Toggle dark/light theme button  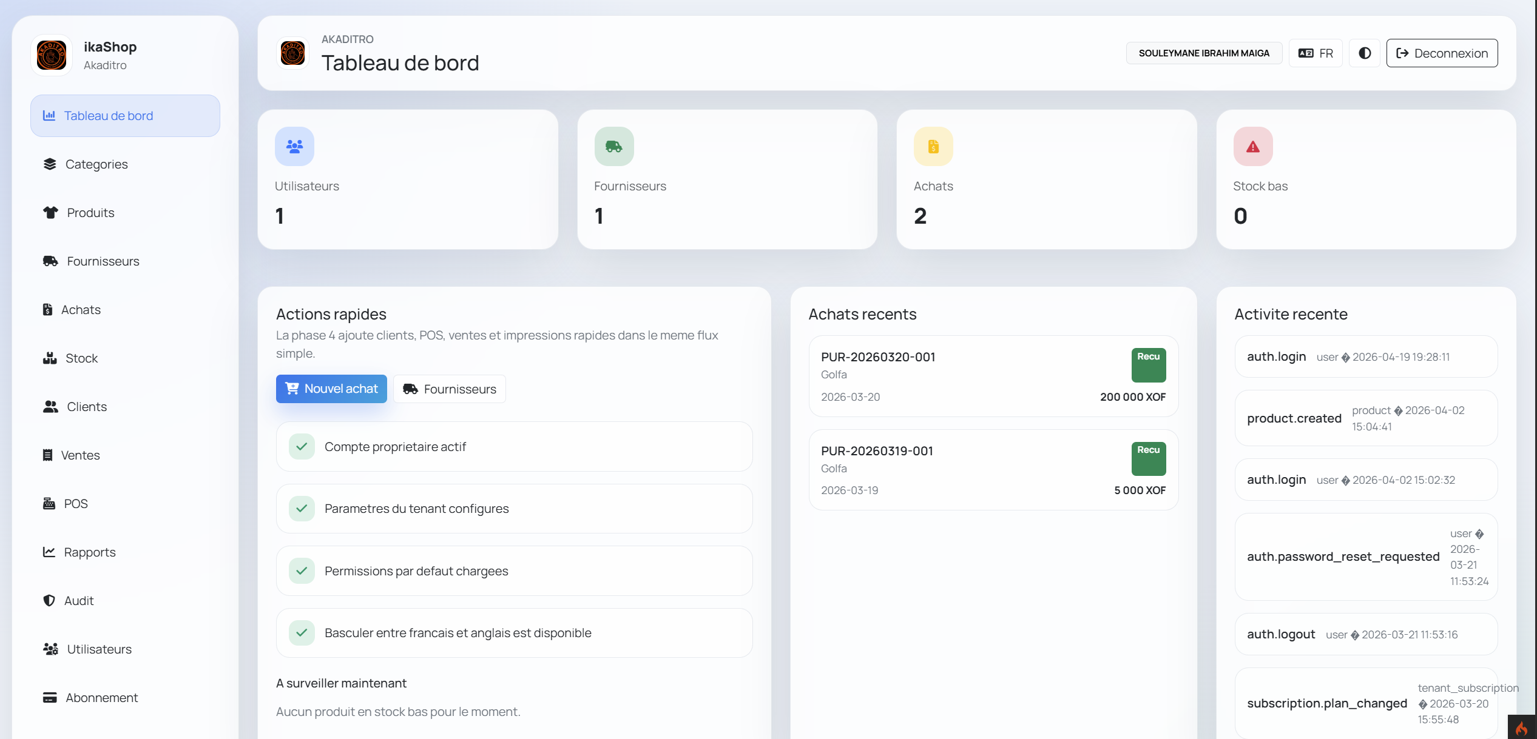coord(1364,53)
